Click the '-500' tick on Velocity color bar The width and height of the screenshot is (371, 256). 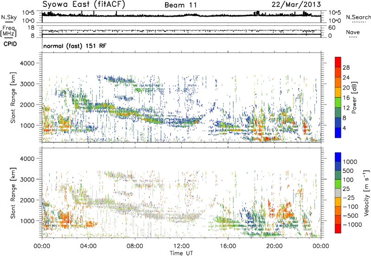tap(351, 215)
